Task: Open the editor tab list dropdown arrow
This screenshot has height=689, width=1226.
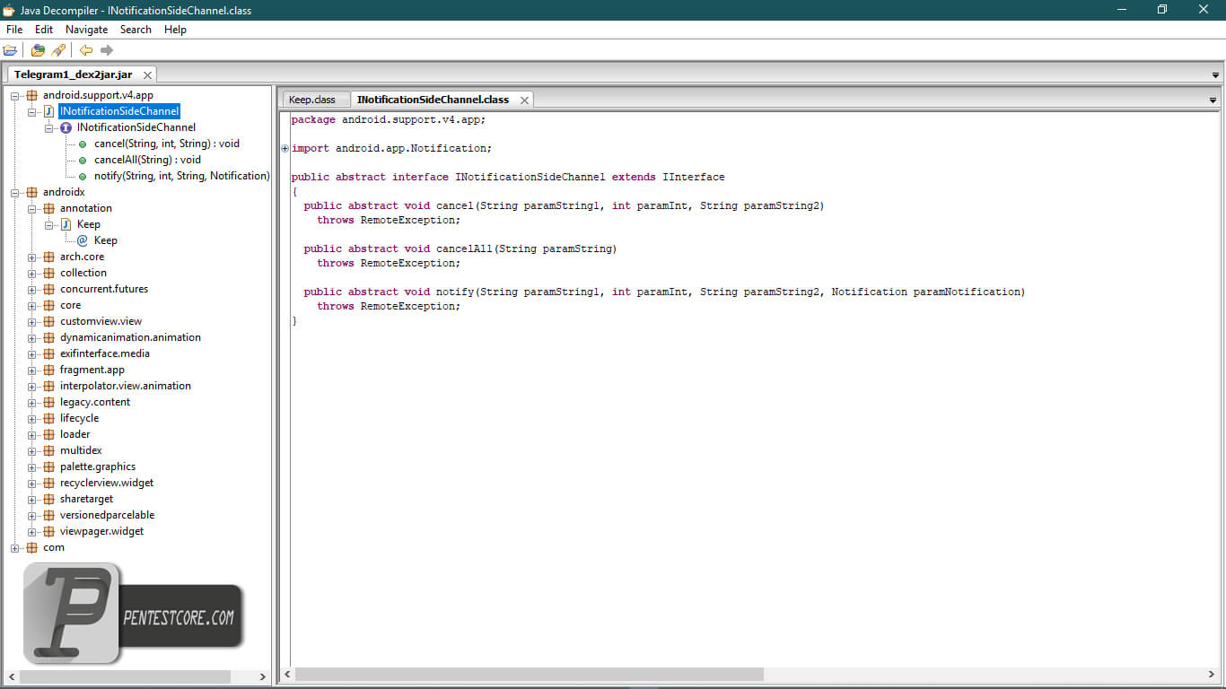Action: click(1213, 100)
